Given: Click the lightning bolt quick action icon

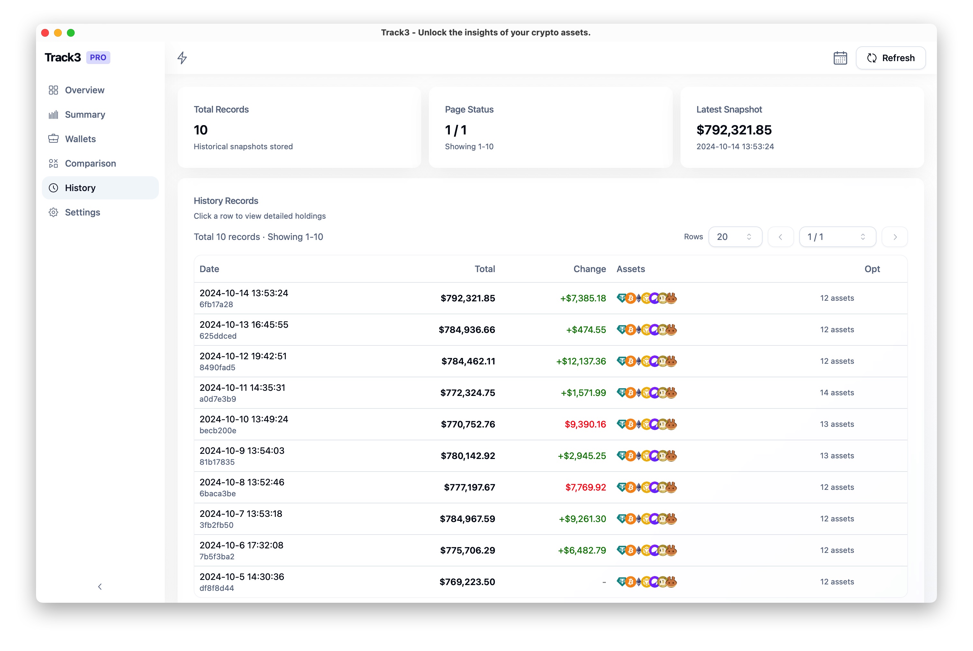Looking at the screenshot, I should tap(182, 58).
